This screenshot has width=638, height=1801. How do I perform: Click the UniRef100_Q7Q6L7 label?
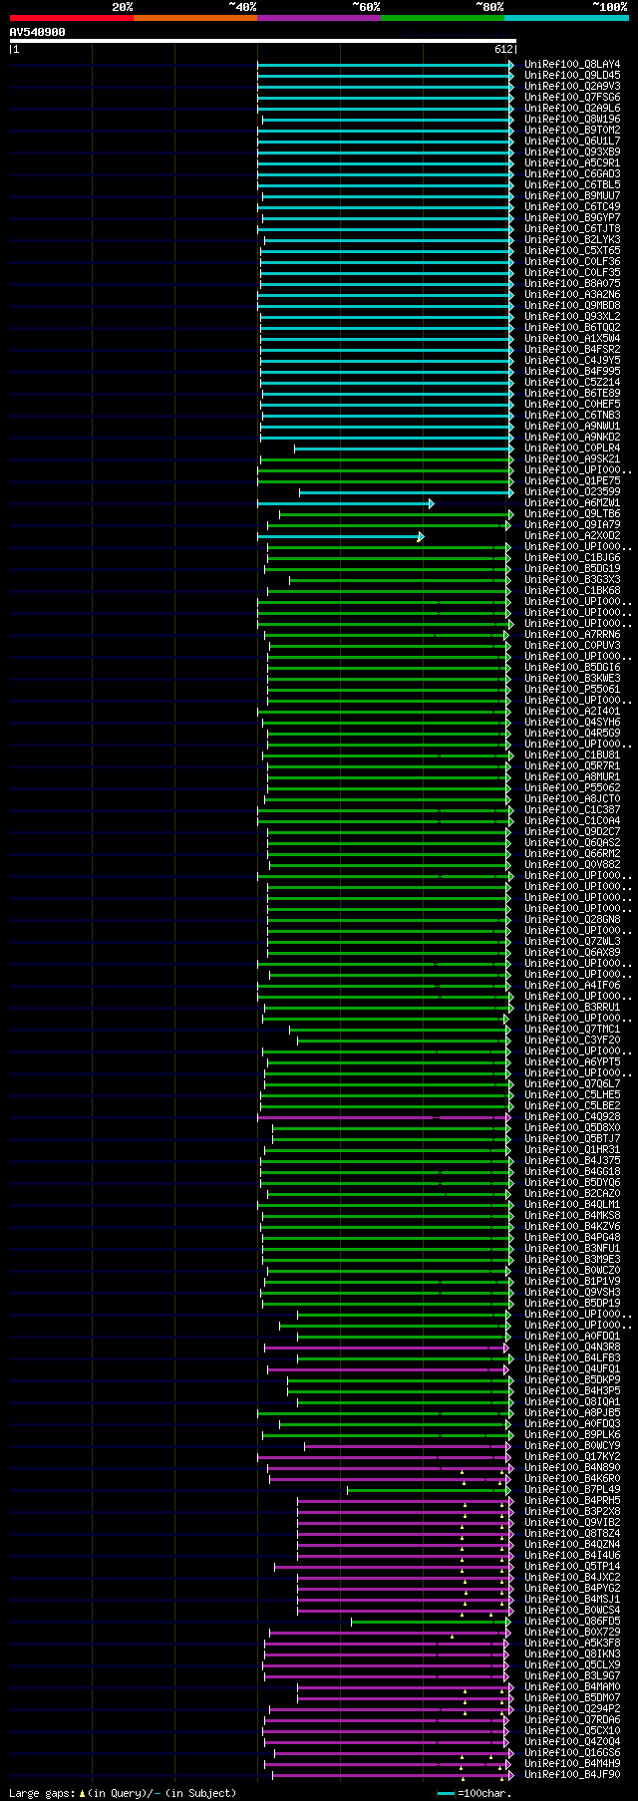[572, 1084]
